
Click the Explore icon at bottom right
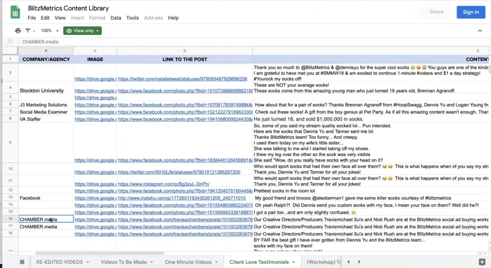[482, 262]
